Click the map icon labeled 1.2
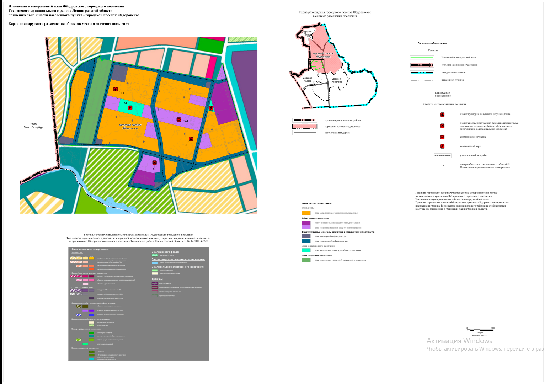Image resolution: width=544 pixels, height=384 pixels. pos(116,89)
